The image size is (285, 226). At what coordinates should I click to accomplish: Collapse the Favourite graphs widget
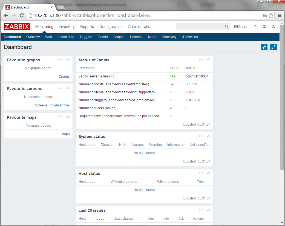(68, 59)
